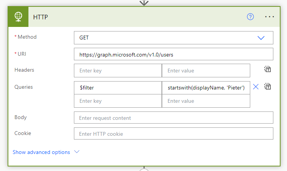Click the Cookie input field
Screen dimensions: 287x171
(x=174, y=133)
